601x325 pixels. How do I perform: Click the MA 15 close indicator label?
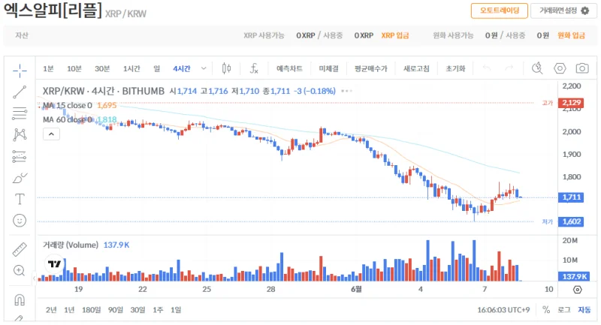point(68,105)
